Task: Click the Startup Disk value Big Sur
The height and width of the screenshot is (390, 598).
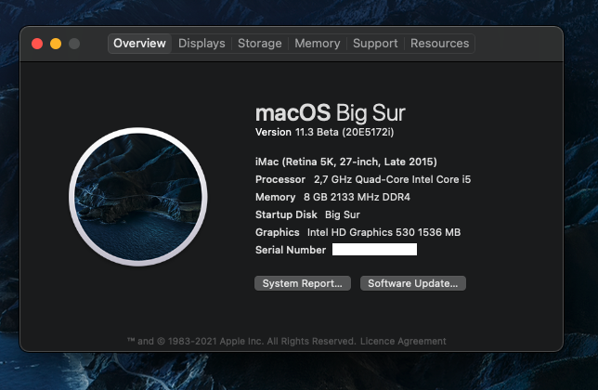Action: click(x=343, y=214)
